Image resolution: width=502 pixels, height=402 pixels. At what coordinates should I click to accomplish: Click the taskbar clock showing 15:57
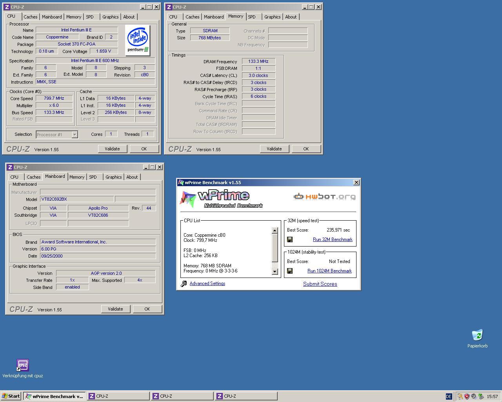[492, 397]
